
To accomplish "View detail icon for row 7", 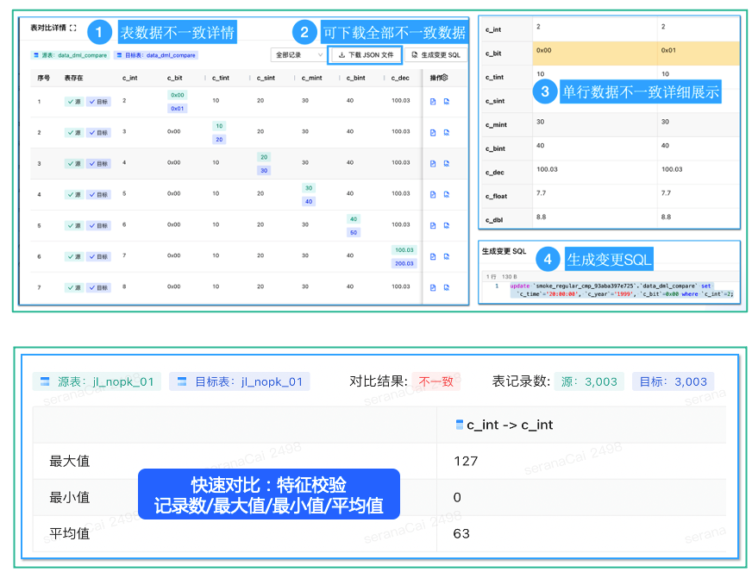I will (x=433, y=287).
